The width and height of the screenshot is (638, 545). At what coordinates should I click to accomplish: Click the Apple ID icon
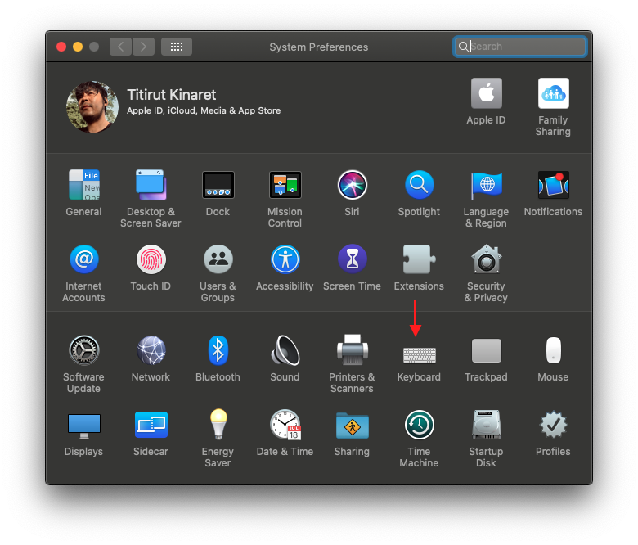point(486,94)
